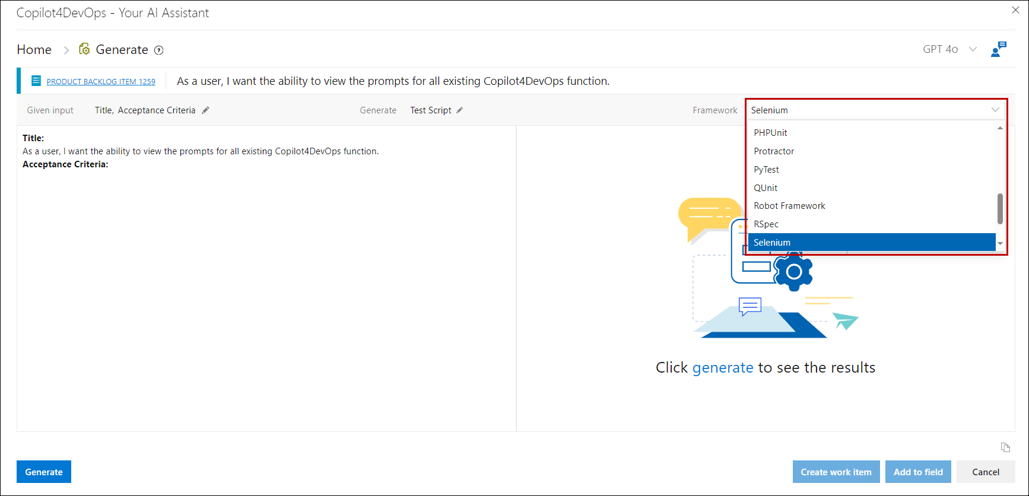The image size is (1029, 496).
Task: Close the Copilot4DevOps dialog
Action: pyautogui.click(x=1015, y=10)
